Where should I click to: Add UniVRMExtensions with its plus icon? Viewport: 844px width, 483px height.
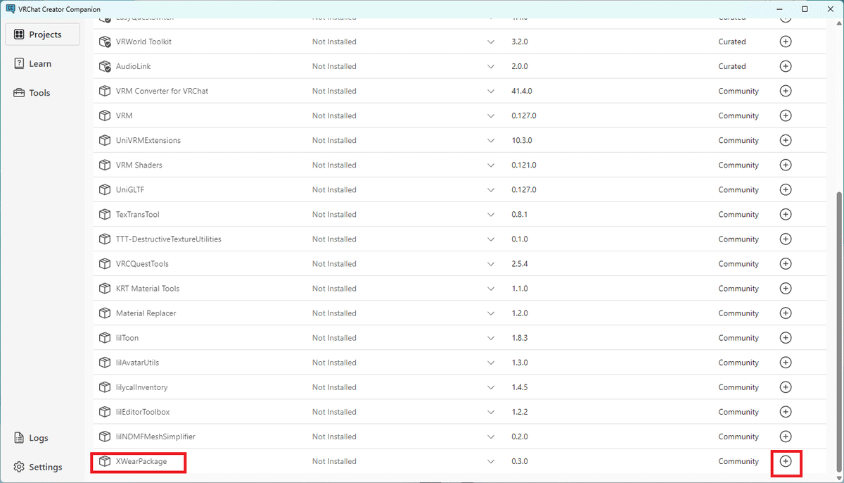pyautogui.click(x=786, y=140)
